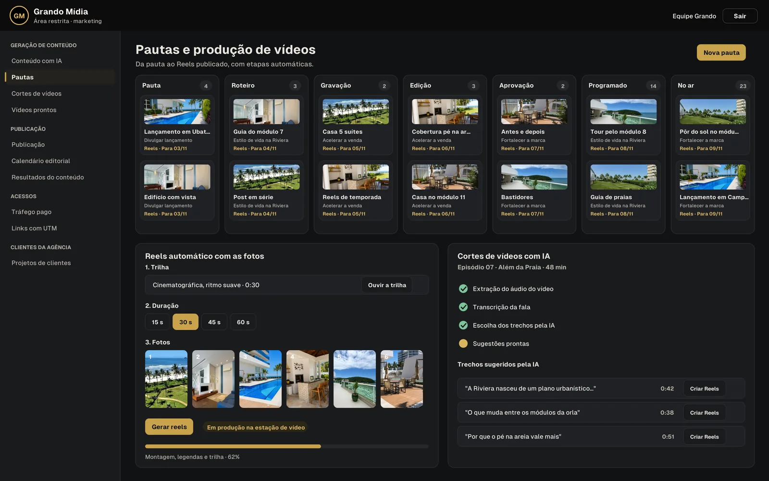769x481 pixels.
Task: Open the Guia do módulo 7 card
Action: point(266,125)
